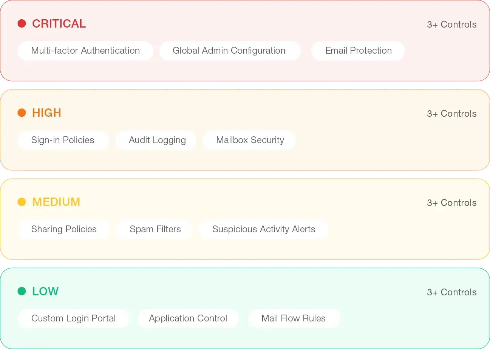Click the green LOW severity dot

click(x=22, y=291)
